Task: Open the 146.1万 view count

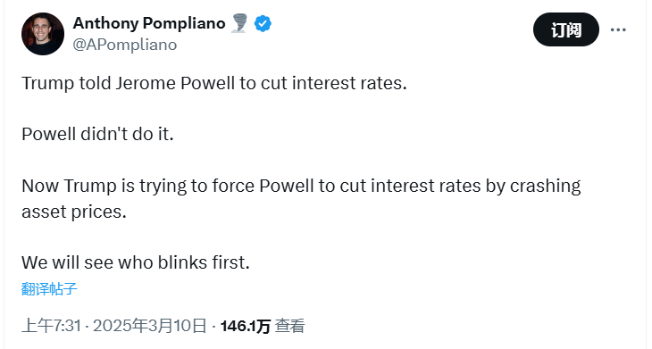Action: pos(246,326)
